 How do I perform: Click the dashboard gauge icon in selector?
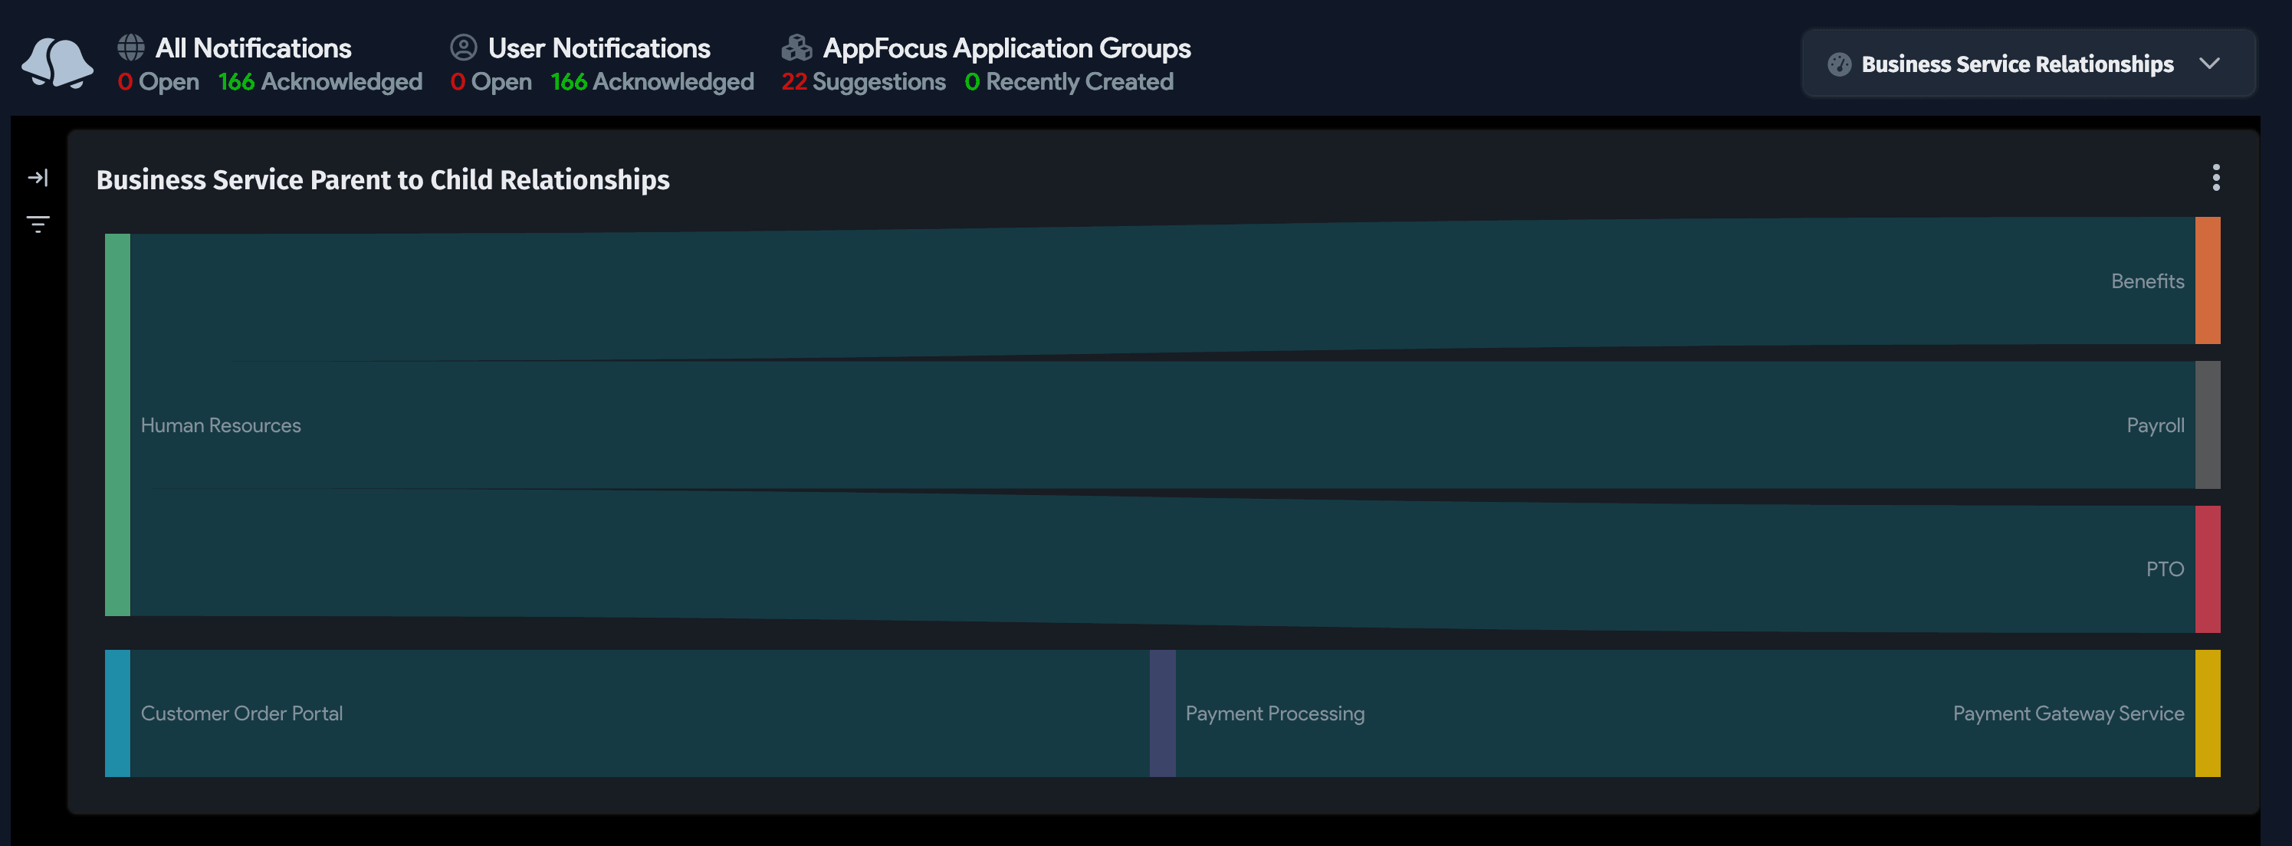click(1838, 64)
